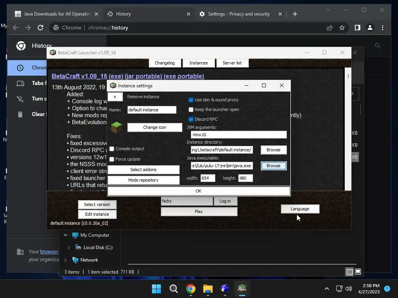Image resolution: width=398 pixels, height=298 pixels.
Task: Open Mods repository
Action: pos(143,180)
